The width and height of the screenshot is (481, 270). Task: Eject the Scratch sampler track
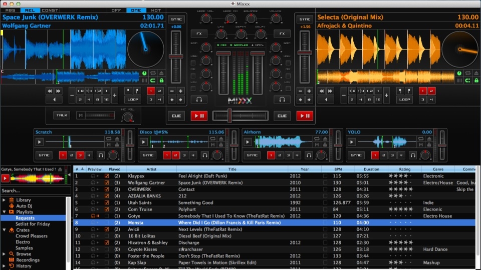(x=117, y=139)
